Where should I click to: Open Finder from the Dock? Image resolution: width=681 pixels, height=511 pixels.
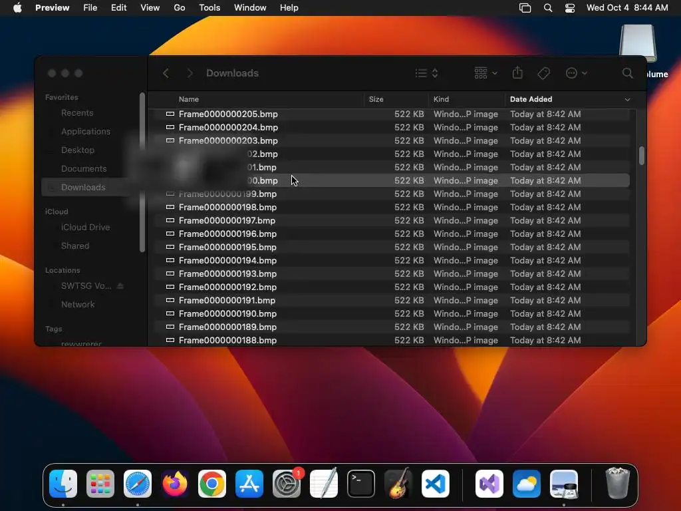tap(63, 484)
